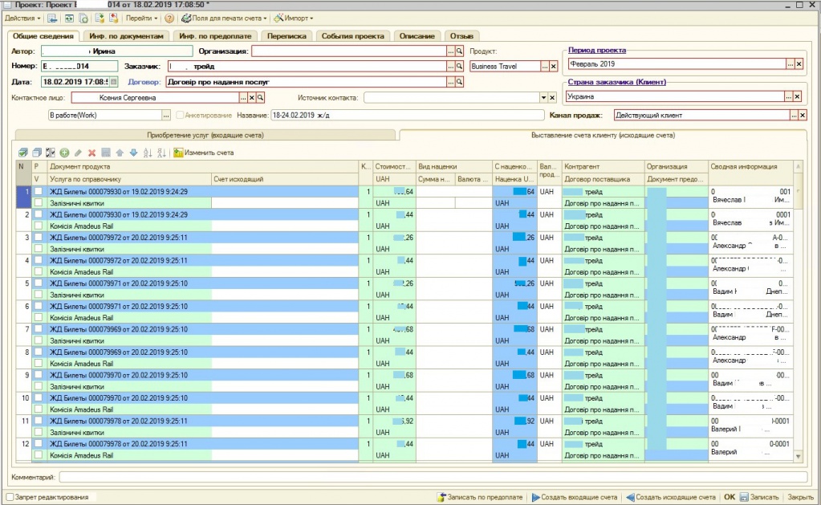
Task: Click Записать по предоплате button
Action: [480, 497]
